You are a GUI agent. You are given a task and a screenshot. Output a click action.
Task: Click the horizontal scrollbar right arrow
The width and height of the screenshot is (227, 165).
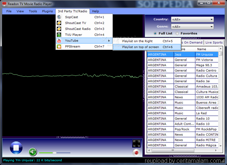pyautogui.click(x=216, y=150)
